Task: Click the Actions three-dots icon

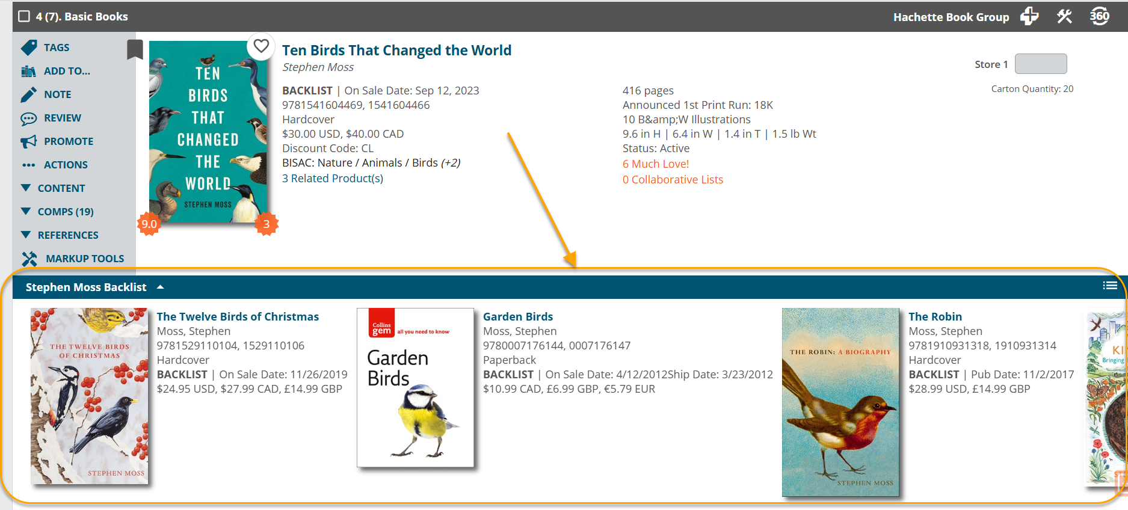Action: pos(28,165)
